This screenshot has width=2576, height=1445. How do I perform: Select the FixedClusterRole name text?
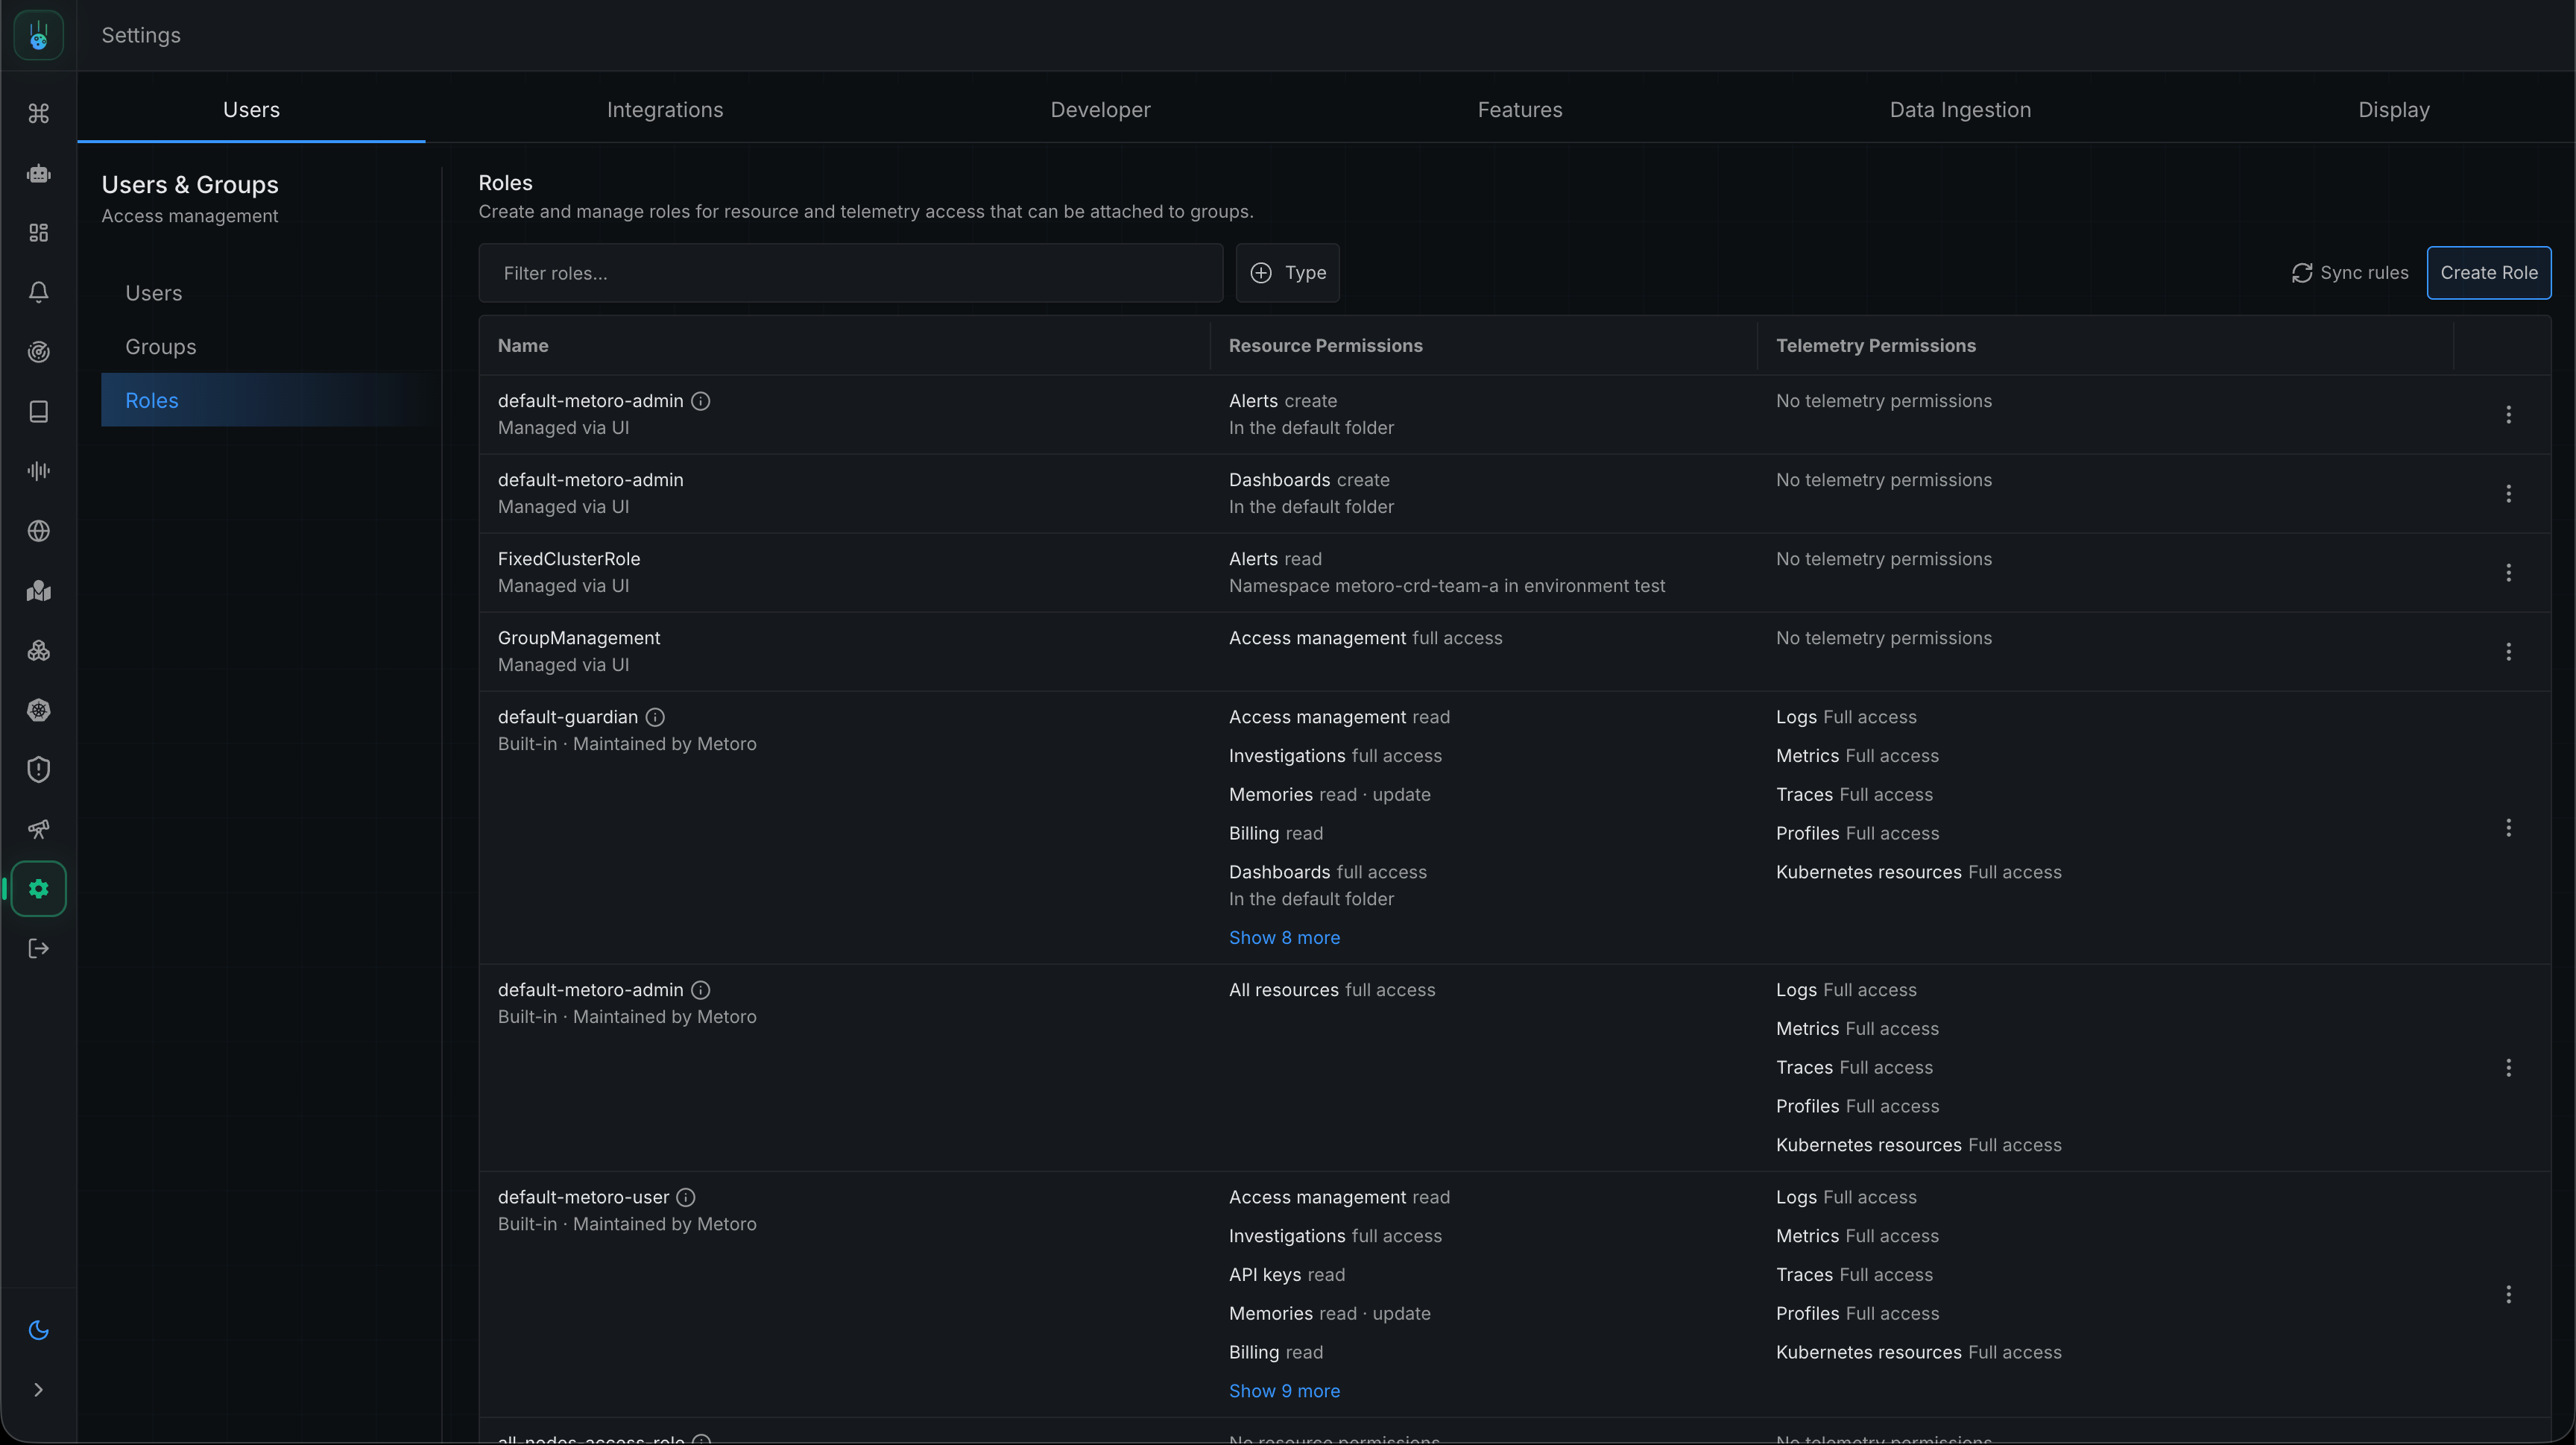569,559
